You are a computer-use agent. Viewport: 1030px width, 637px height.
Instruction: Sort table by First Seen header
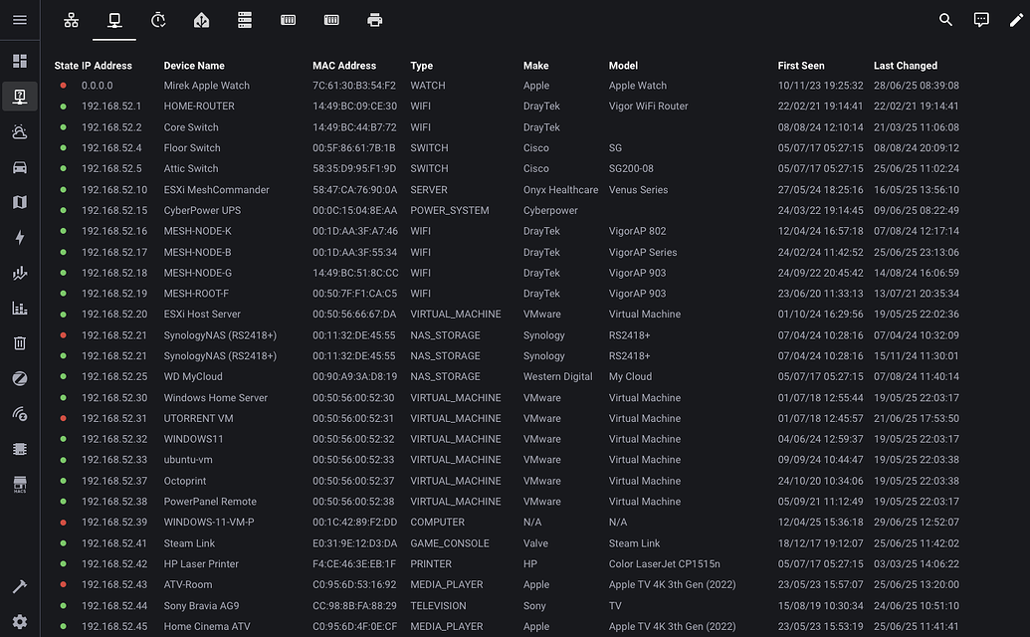coord(801,66)
